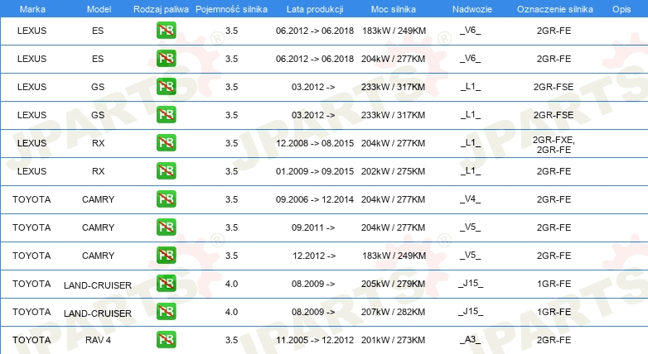Click LAND-CRUISER in the 205kW row
648x354 pixels.
tap(98, 285)
